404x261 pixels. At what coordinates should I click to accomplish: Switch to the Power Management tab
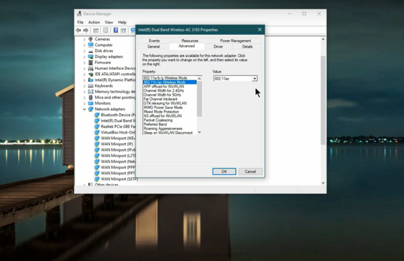click(235, 41)
